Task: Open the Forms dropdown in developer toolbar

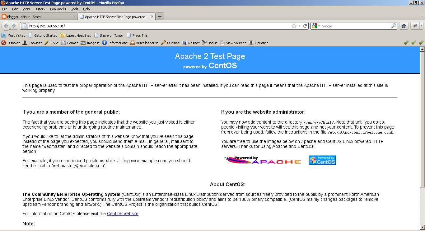Action: click(69, 43)
